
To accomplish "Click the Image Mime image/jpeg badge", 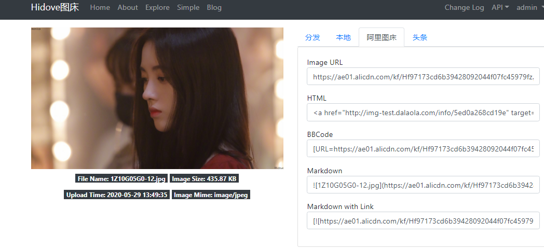I will 211,195.
